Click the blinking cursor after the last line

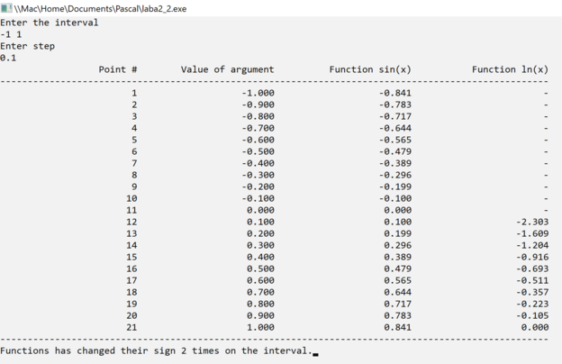coord(316,353)
